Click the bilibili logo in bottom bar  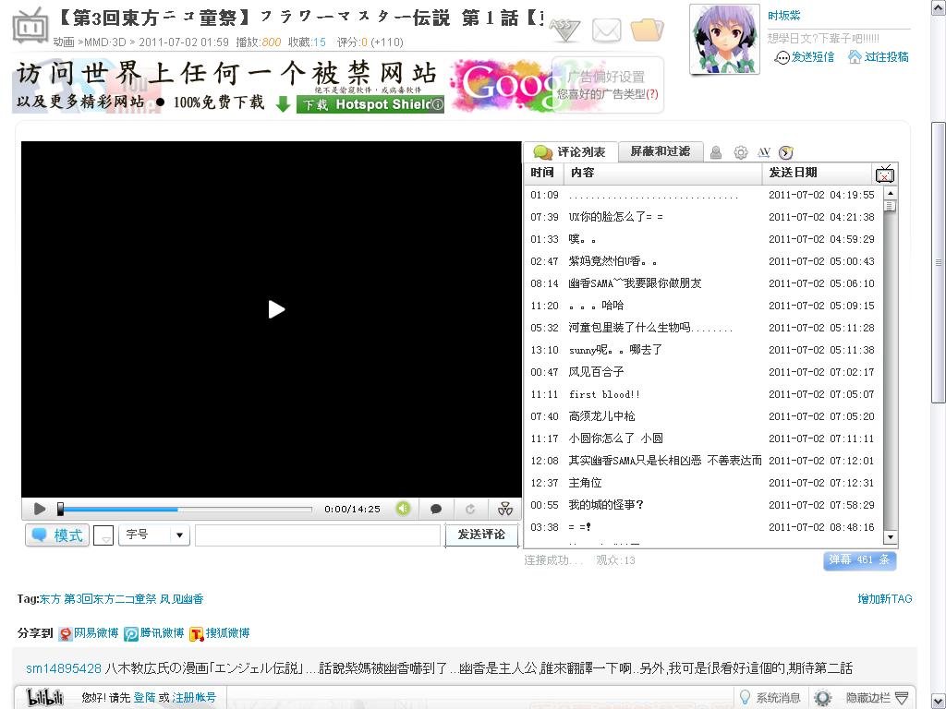[x=46, y=698]
